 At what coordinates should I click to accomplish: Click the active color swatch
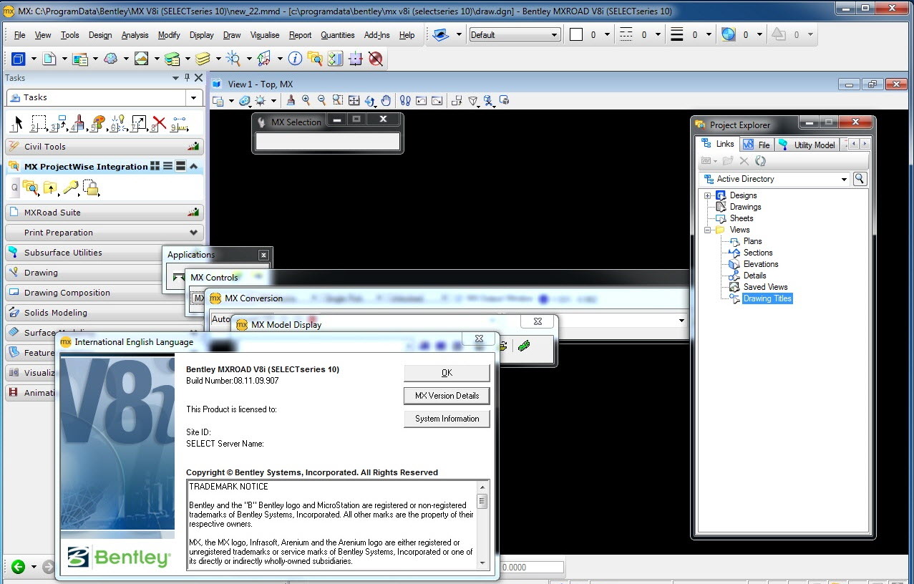click(x=576, y=34)
